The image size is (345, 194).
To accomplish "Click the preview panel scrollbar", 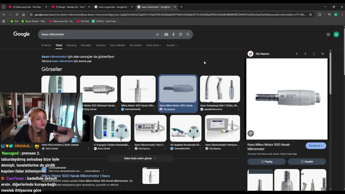I will [330, 73].
